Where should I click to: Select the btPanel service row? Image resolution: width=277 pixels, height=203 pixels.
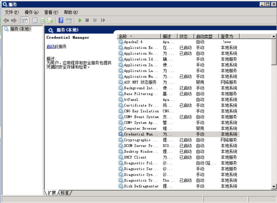(178, 100)
